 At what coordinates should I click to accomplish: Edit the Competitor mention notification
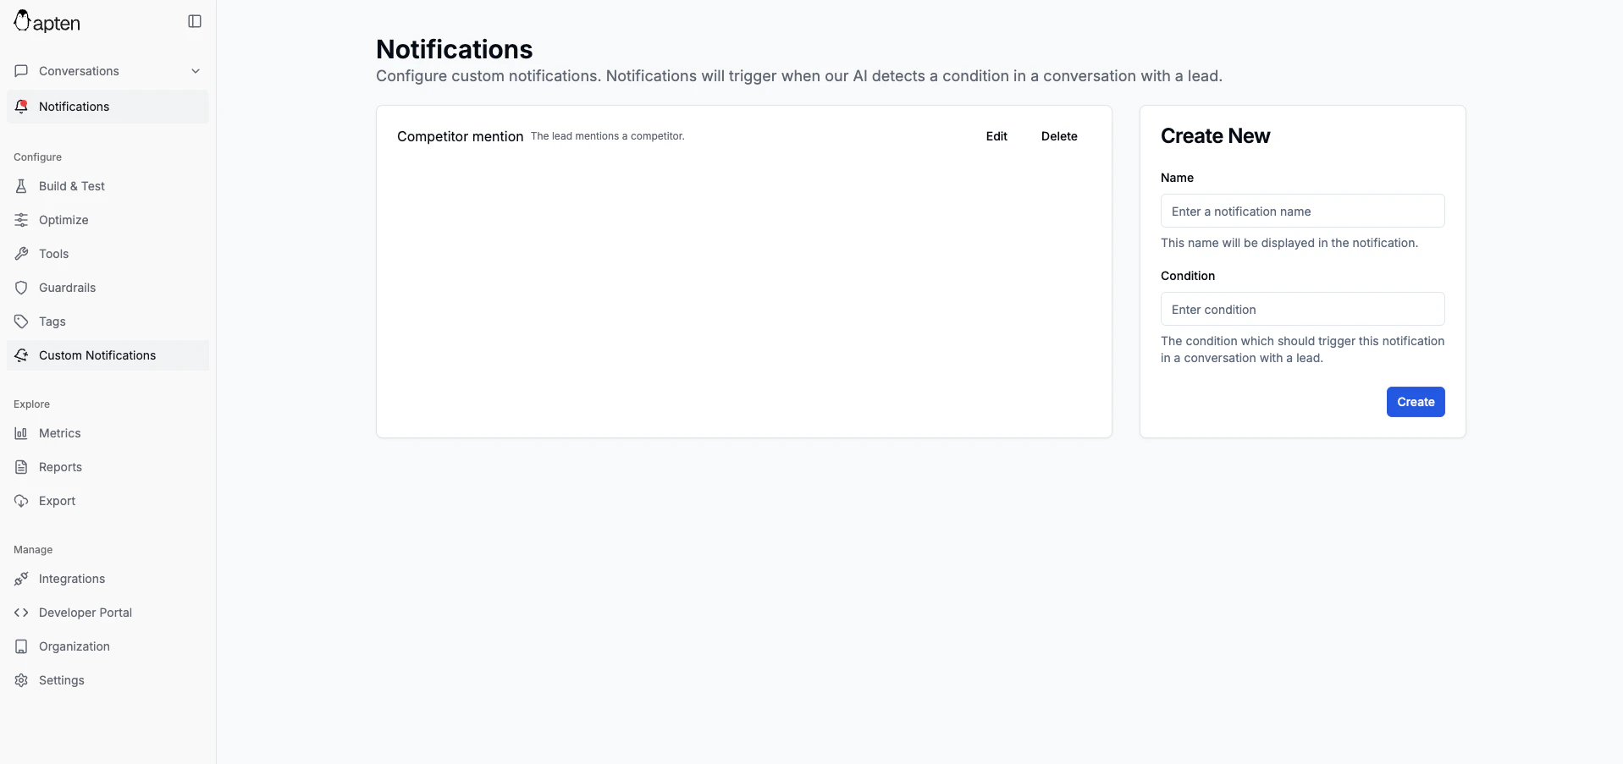pos(996,135)
